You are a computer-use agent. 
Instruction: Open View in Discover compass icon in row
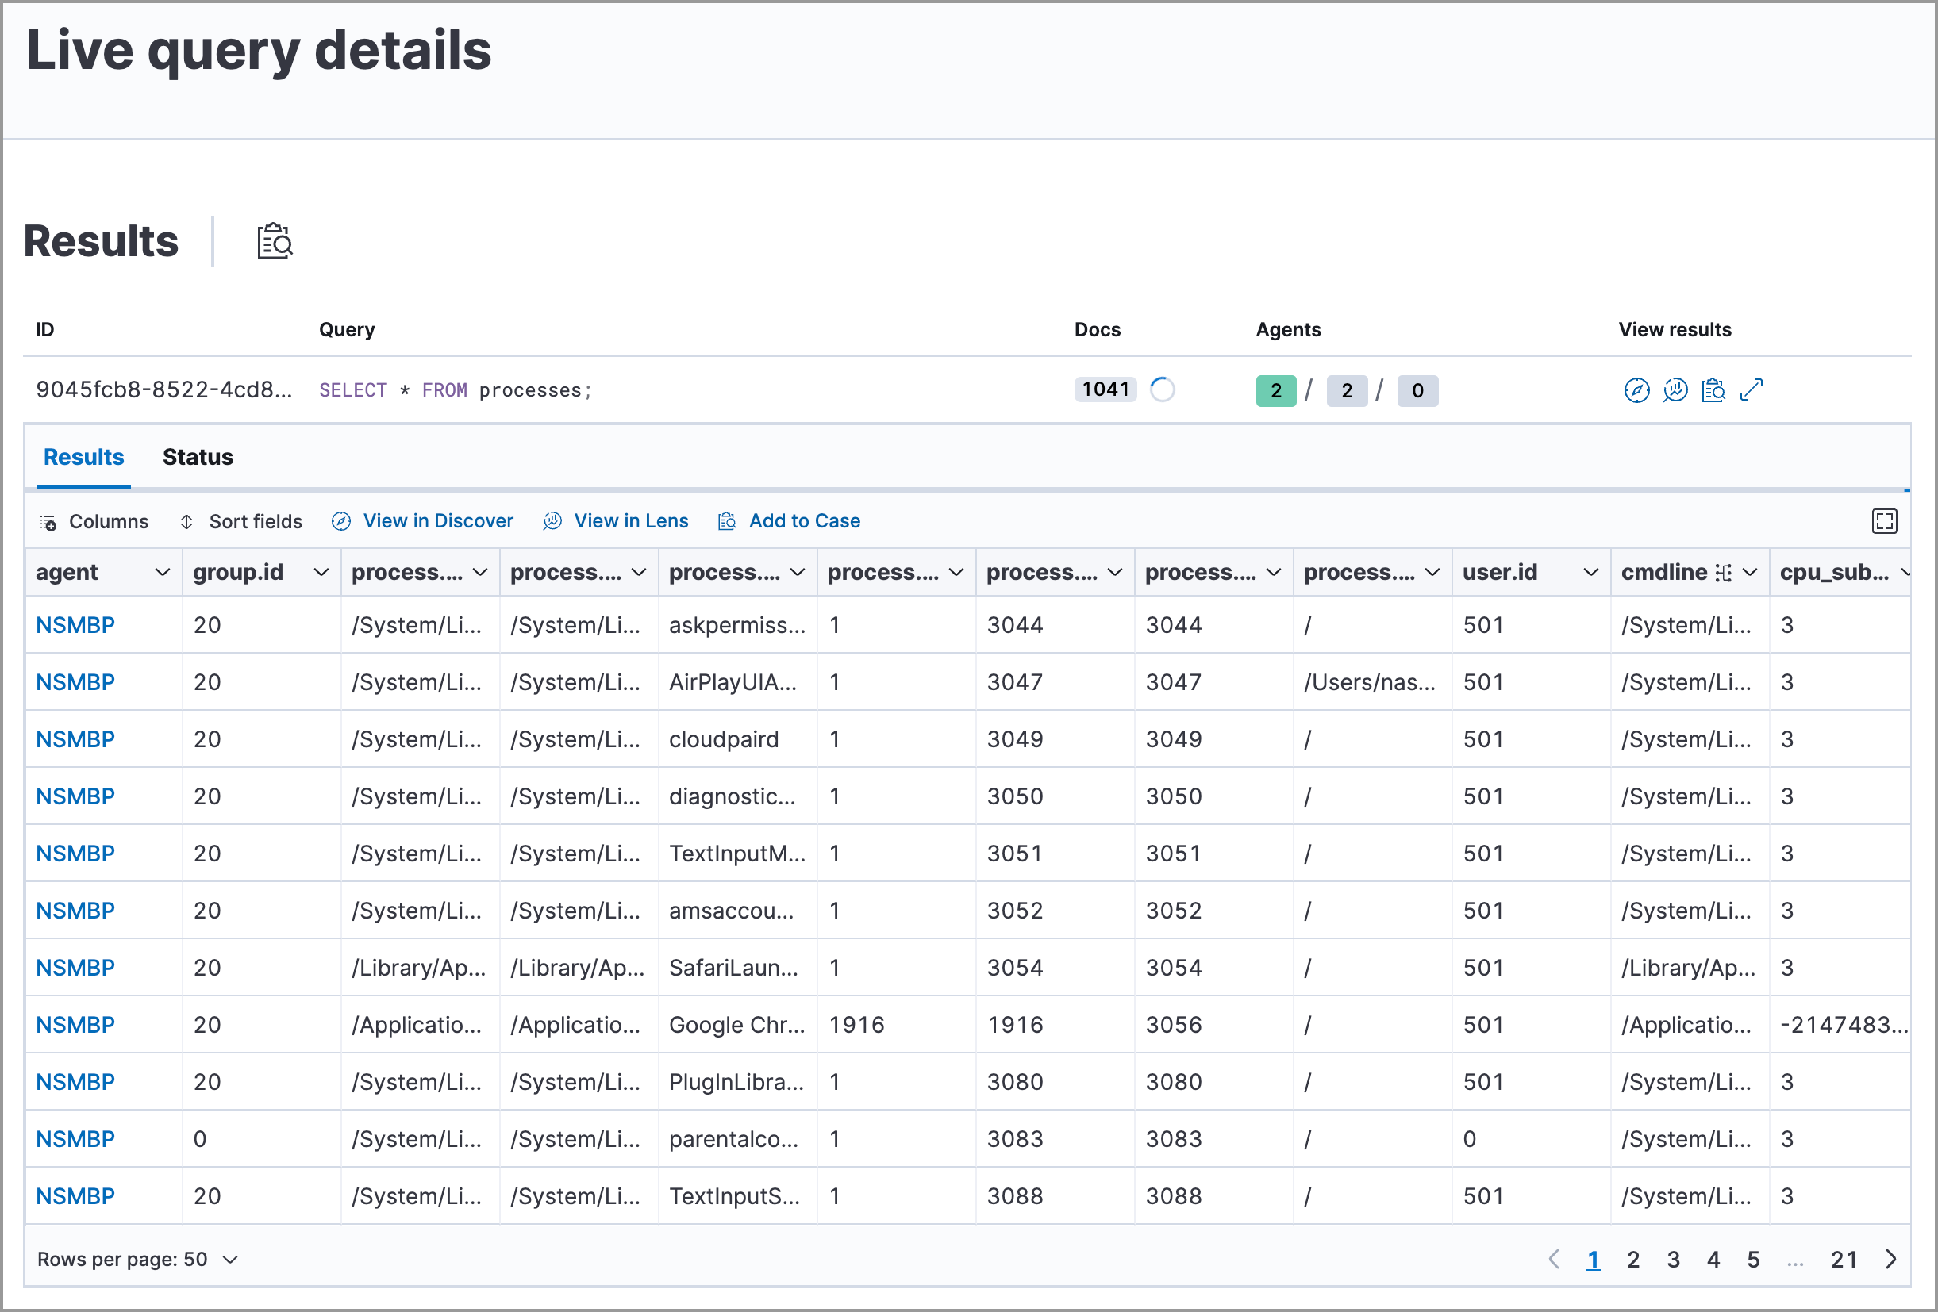[1636, 390]
